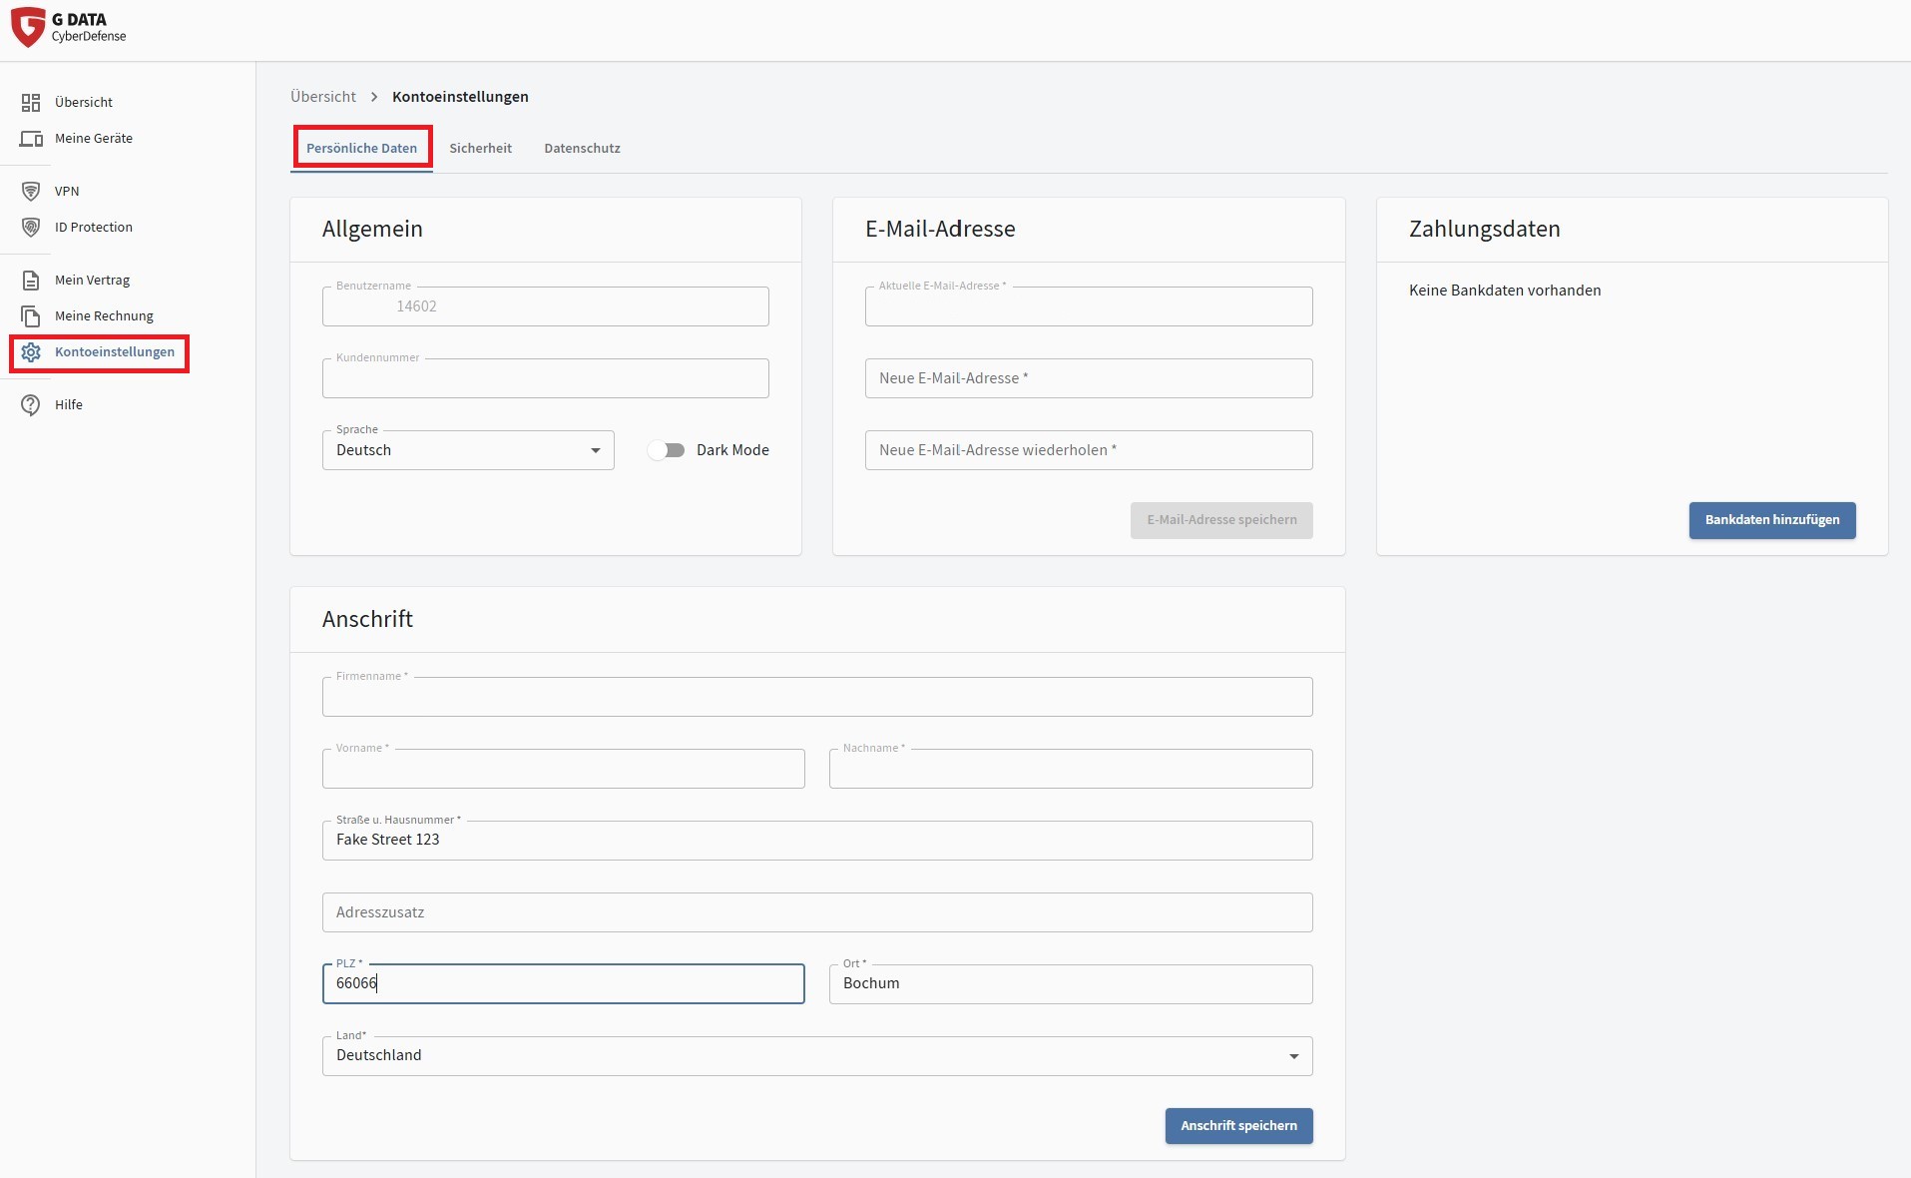Select the ID Protection fingerprint icon

click(31, 228)
